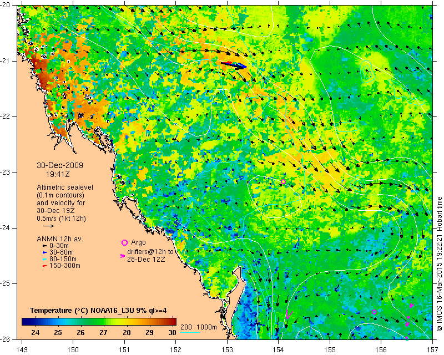Click the 0.5m/s velocity scale arrow
Image resolution: width=444 pixels, height=355 pixels.
click(49, 226)
